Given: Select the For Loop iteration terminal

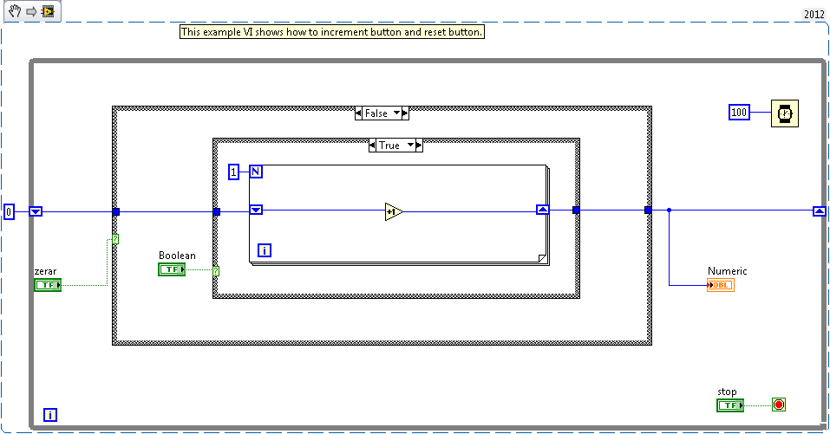Looking at the screenshot, I should (x=265, y=250).
